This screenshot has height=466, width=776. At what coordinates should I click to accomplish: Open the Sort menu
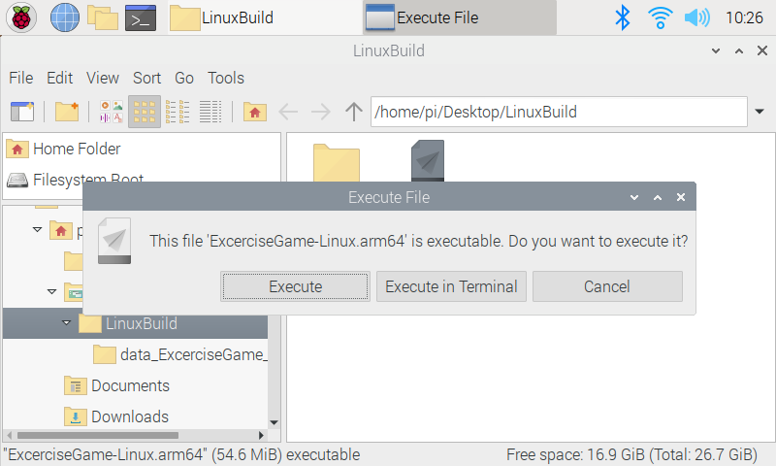tap(147, 78)
